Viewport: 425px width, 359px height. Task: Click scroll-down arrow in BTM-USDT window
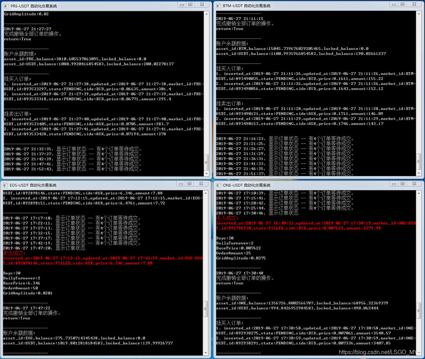click(x=419, y=173)
